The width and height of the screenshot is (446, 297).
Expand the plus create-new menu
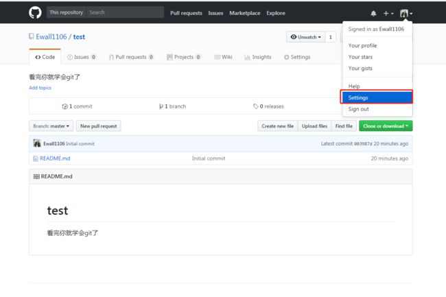pos(388,13)
